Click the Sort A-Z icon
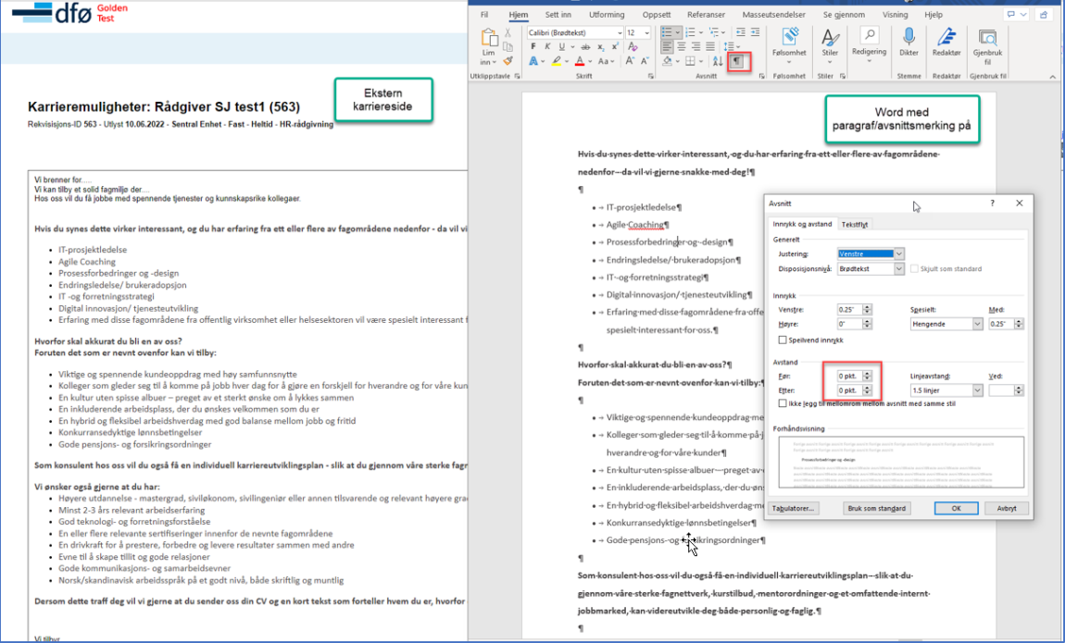The width and height of the screenshot is (1065, 643). (x=718, y=61)
